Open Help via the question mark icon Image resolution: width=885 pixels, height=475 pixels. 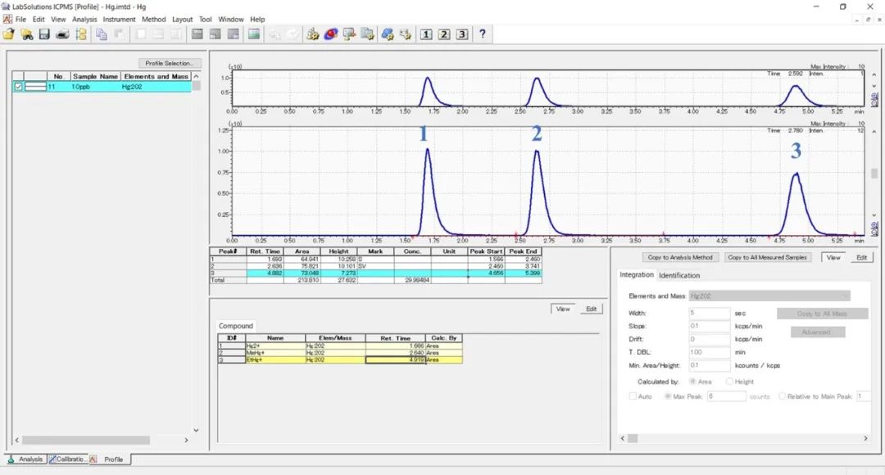click(x=483, y=34)
